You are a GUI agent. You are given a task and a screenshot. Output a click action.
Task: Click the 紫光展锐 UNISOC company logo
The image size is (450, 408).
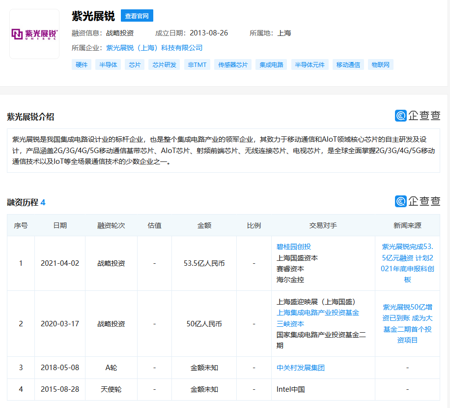(34, 34)
